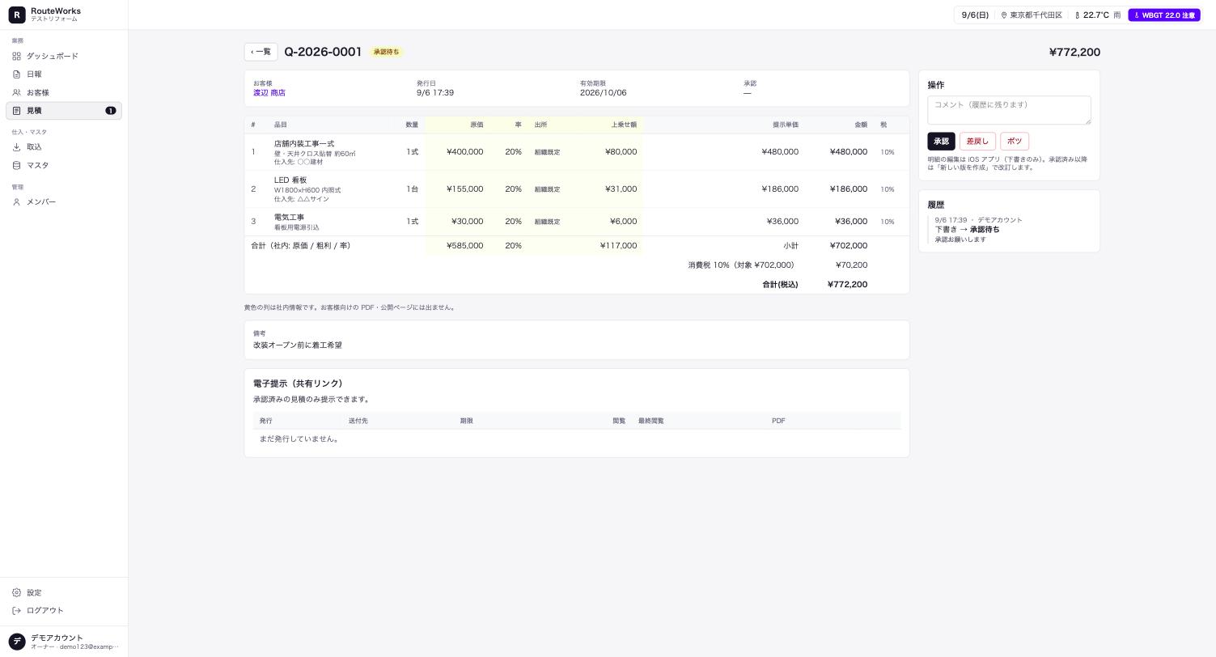Click the LED 看板 item name
1216x657 pixels.
290,180
